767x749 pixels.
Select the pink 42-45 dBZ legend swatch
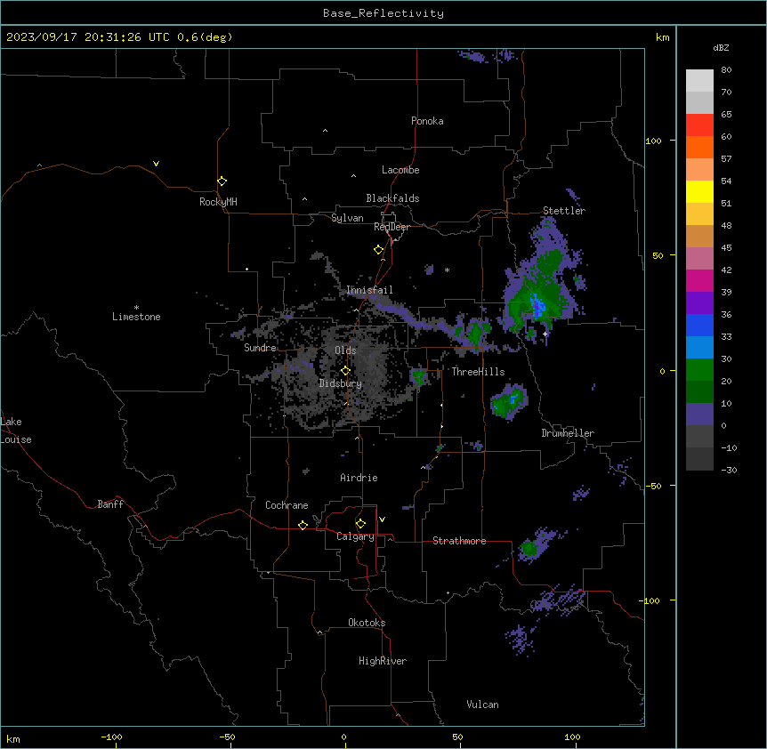699,259
